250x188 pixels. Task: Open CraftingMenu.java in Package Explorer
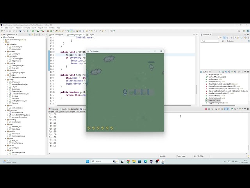pos(18,65)
